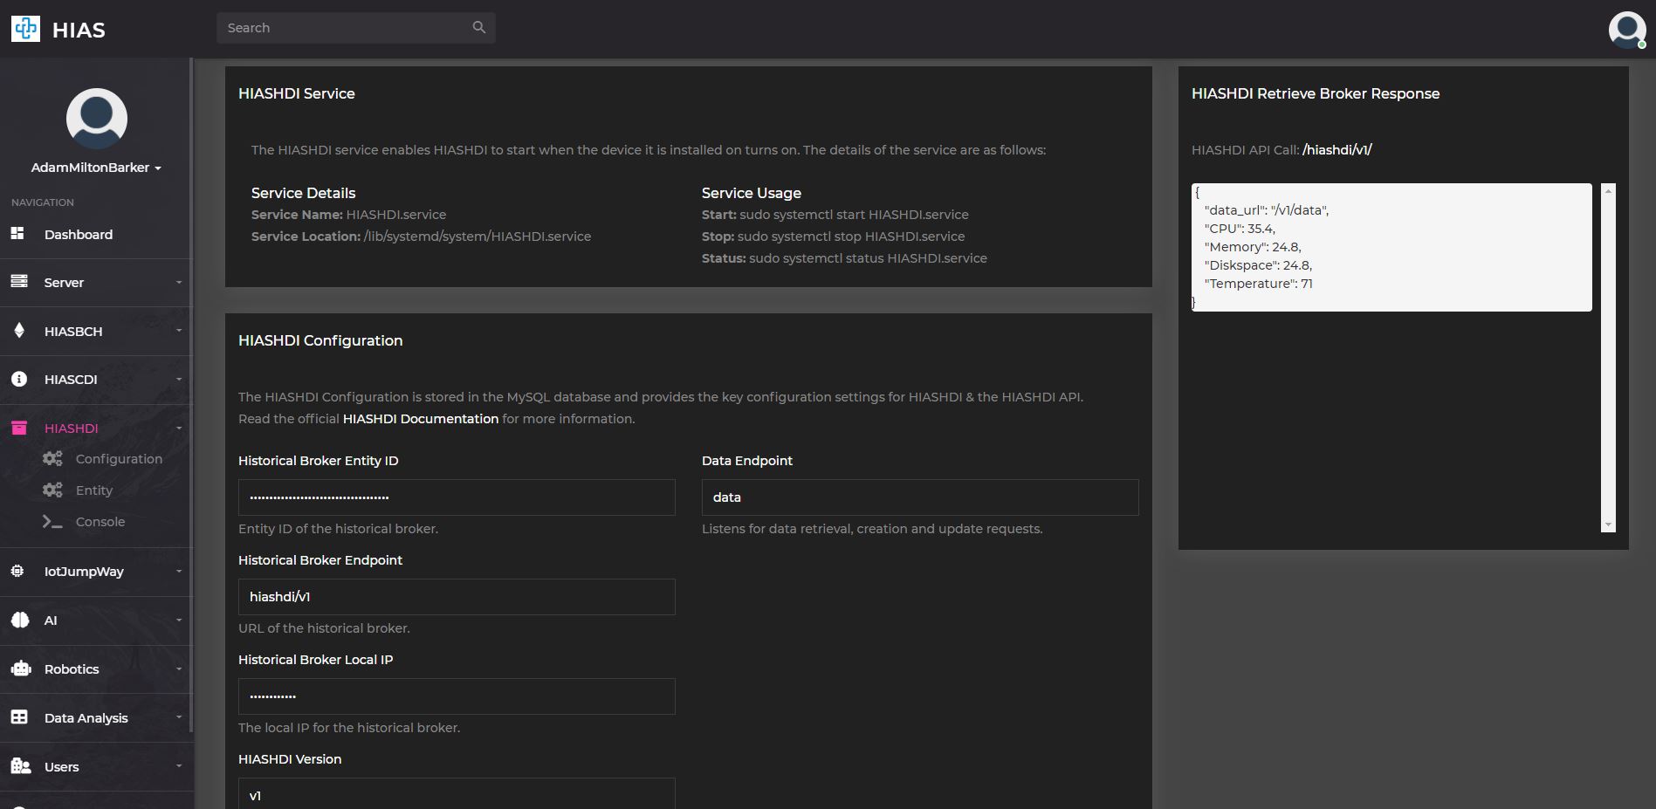Click the Server stack icon
The height and width of the screenshot is (809, 1656).
(x=19, y=281)
